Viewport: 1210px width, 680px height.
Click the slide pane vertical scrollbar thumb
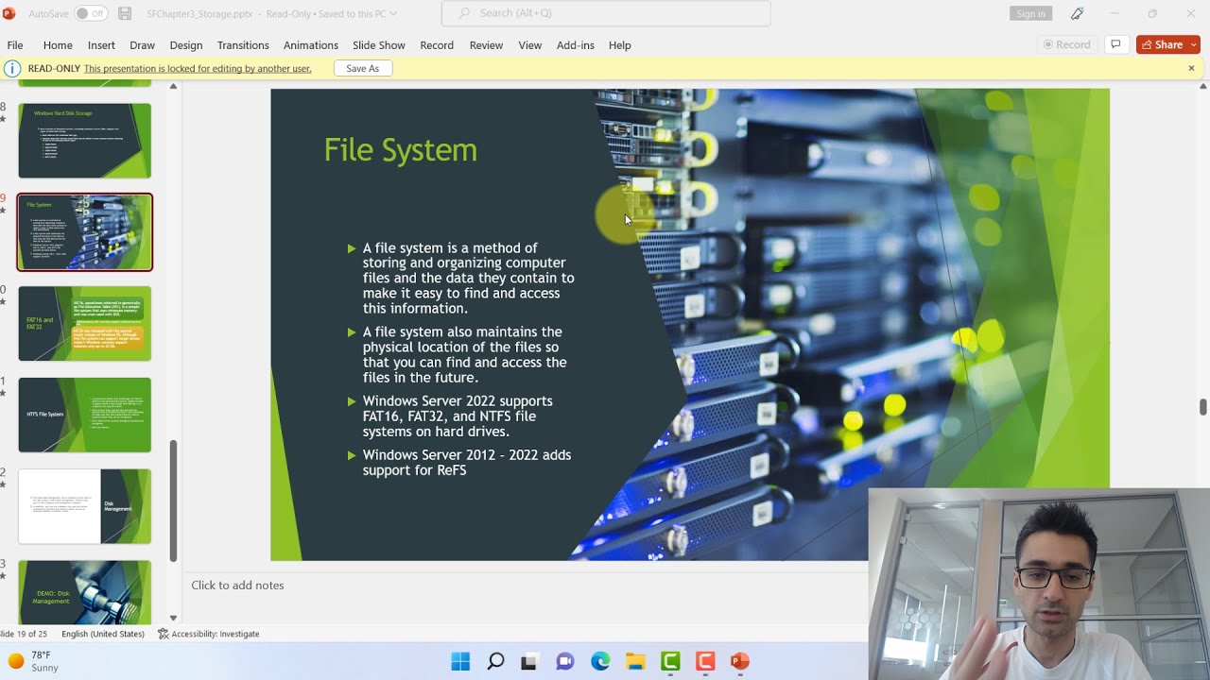(1202, 406)
